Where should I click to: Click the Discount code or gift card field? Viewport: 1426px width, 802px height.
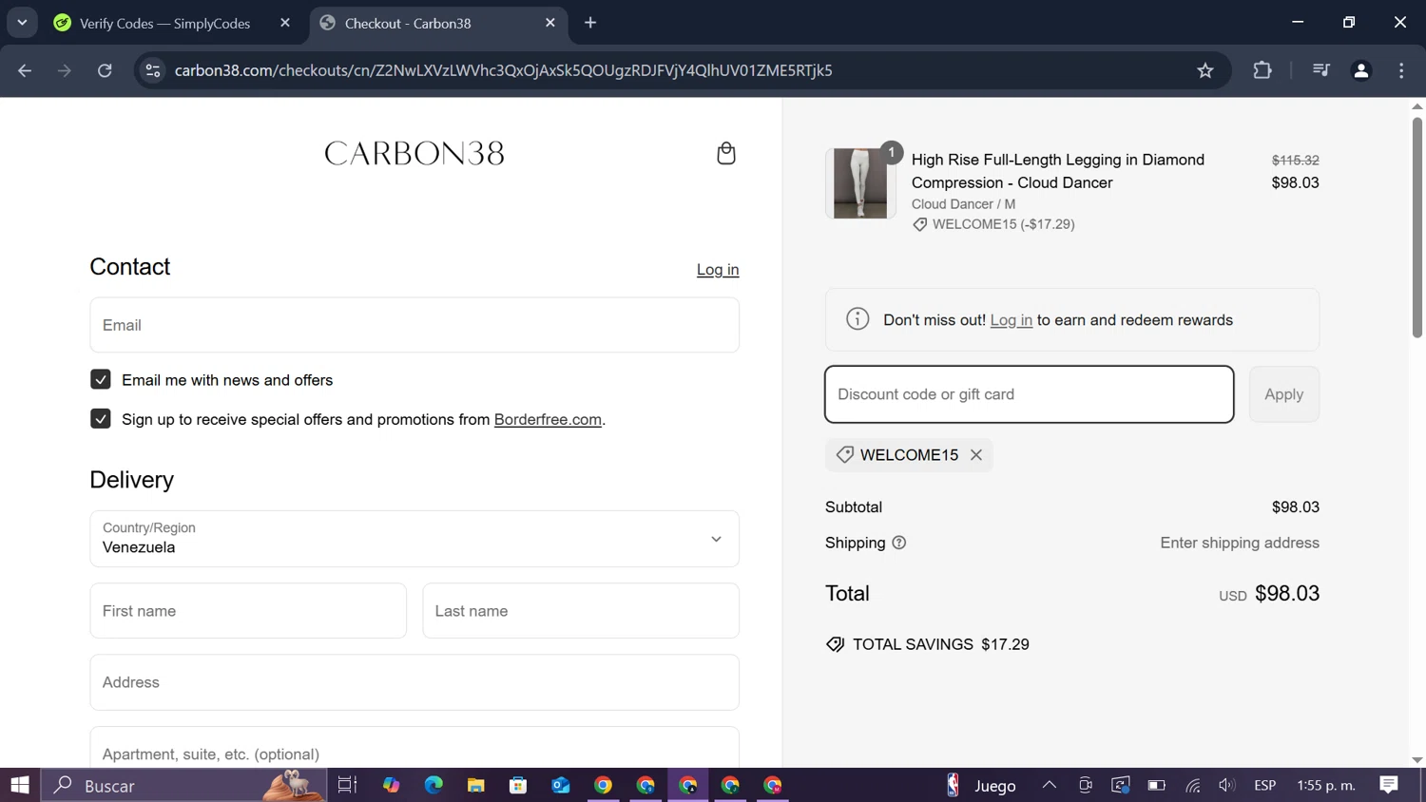[x=1030, y=394]
